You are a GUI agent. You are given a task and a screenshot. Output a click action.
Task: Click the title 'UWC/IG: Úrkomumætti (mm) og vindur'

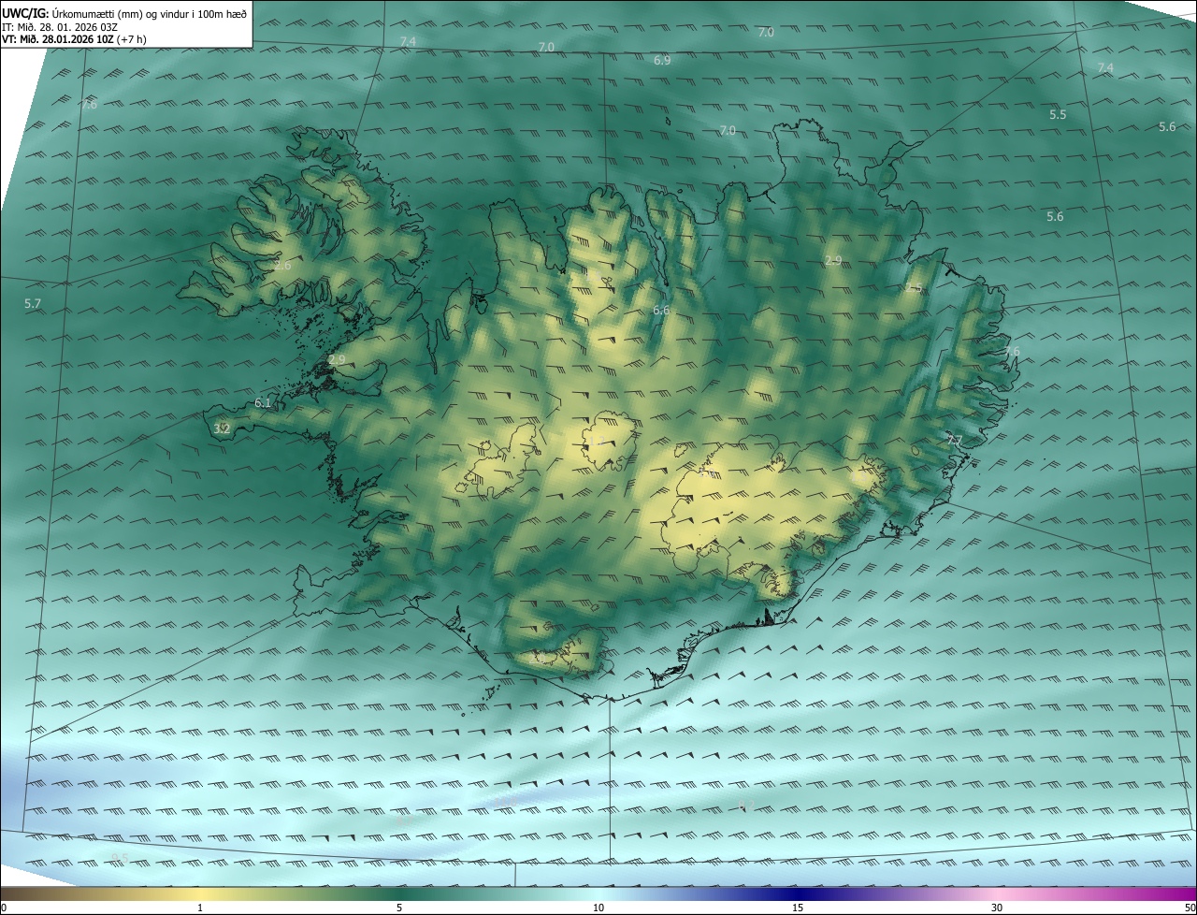[124, 13]
